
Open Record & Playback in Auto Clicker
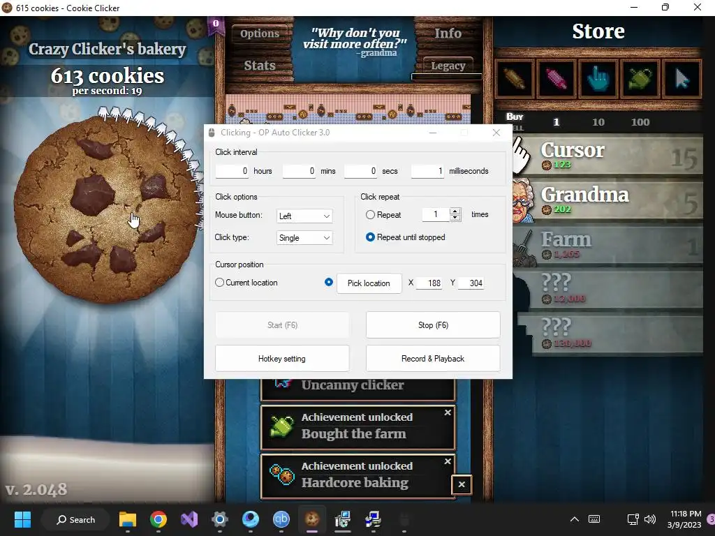(x=433, y=359)
